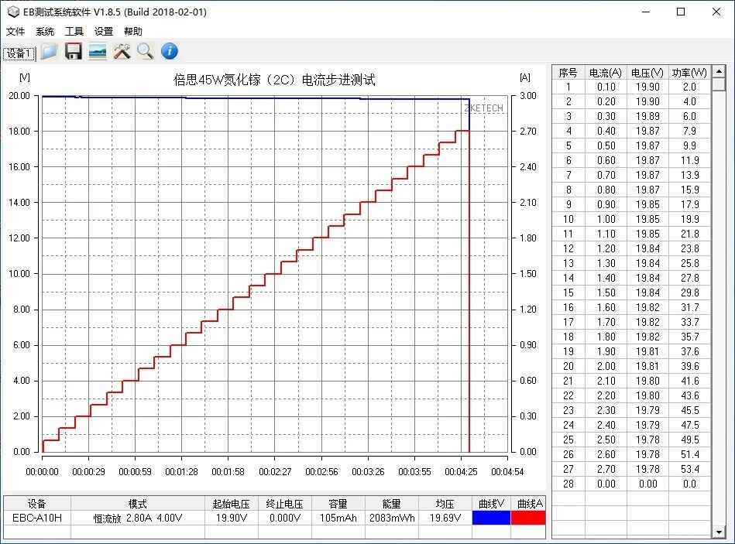The height and width of the screenshot is (544, 735).
Task: Click the magnifying glass search icon
Action: tap(146, 52)
